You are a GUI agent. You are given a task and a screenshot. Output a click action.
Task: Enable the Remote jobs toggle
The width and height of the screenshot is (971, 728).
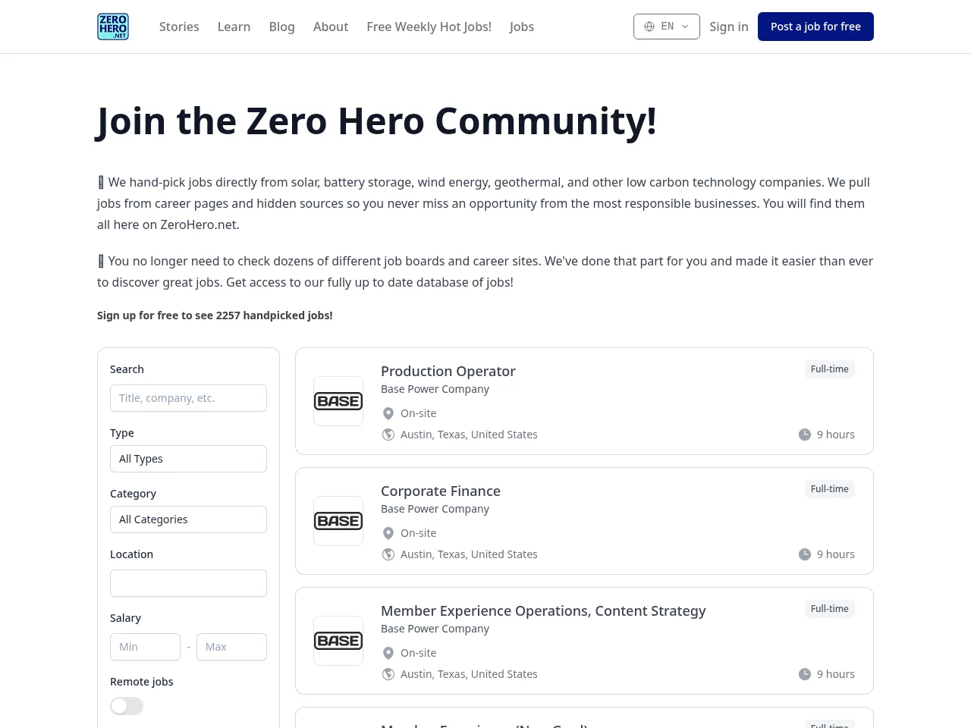[x=127, y=706]
